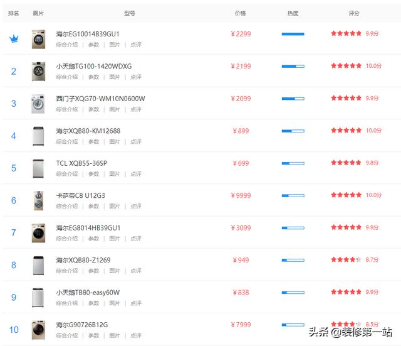Click the five-star rating for 卡萨帝C8 U12G3
401x346 pixels.
point(346,195)
